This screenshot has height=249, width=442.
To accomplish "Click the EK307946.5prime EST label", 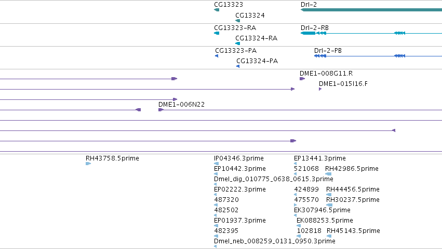I will pyautogui.click(x=322, y=211).
